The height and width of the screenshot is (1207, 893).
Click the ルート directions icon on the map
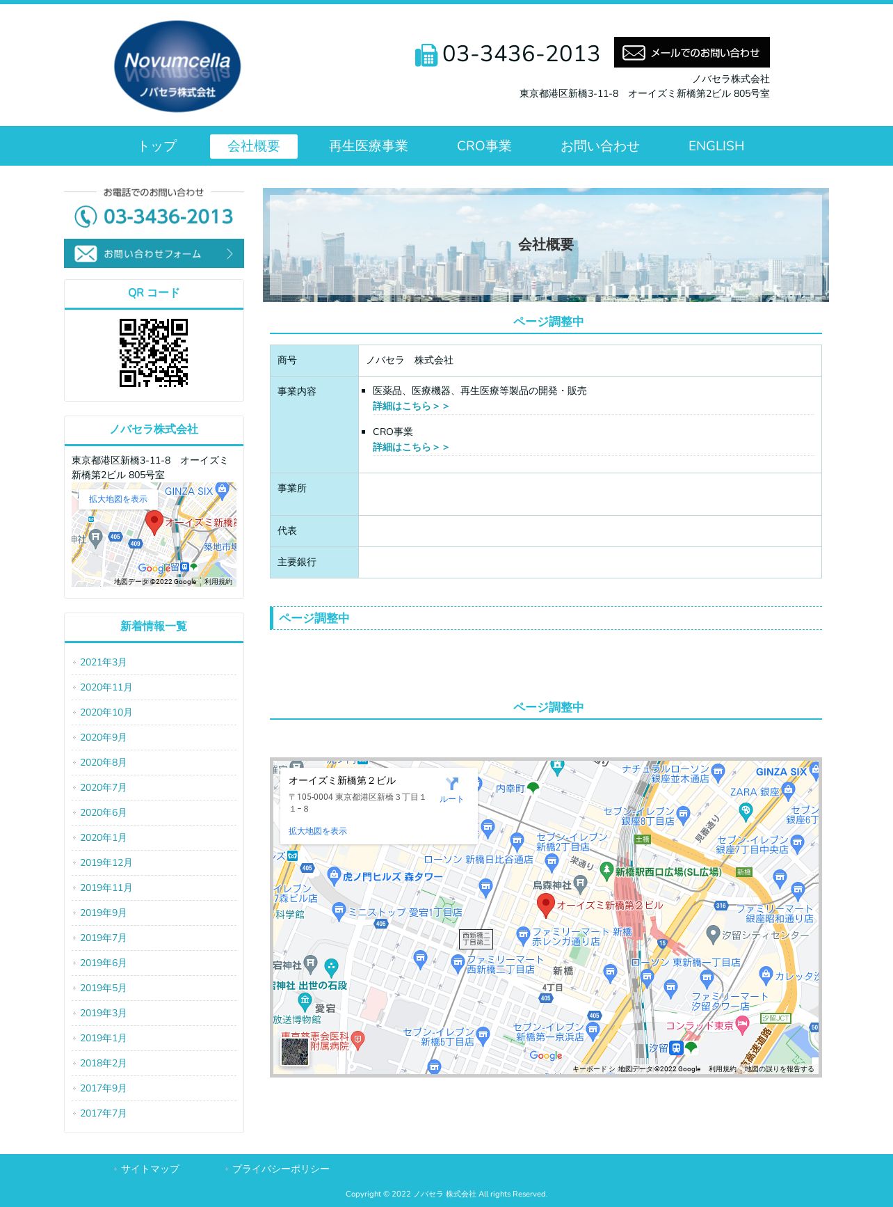click(452, 784)
